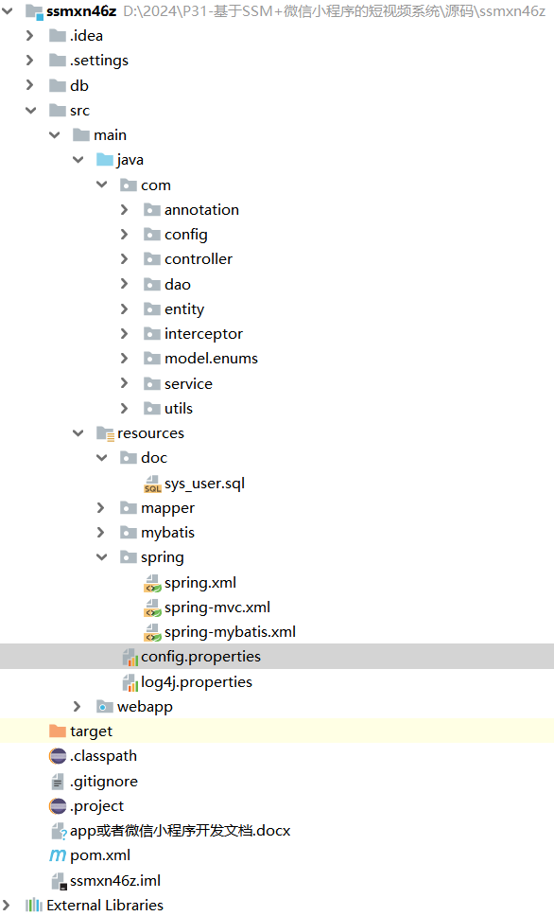
Task: Expand the controller package
Action: [x=125, y=258]
